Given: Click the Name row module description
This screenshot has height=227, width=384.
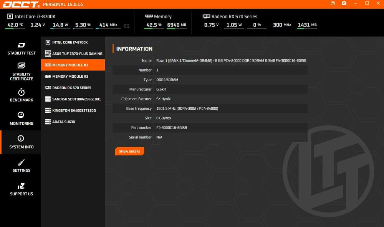Looking at the screenshot, I should pos(231,60).
